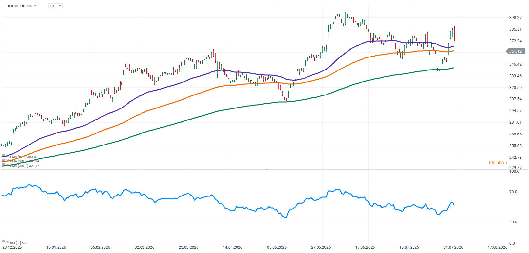The width and height of the screenshot is (529, 253).
Task: Click the RSI 0.0 scale label
Action: (512, 243)
